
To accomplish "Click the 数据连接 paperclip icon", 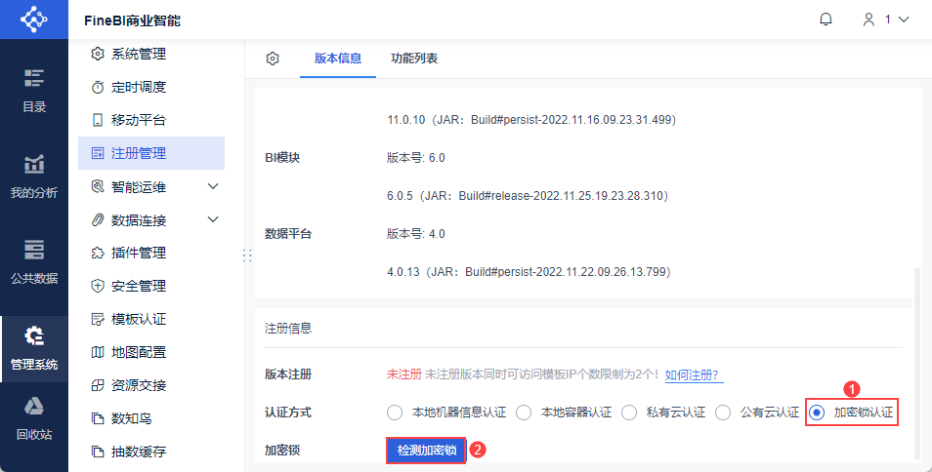I will (98, 220).
